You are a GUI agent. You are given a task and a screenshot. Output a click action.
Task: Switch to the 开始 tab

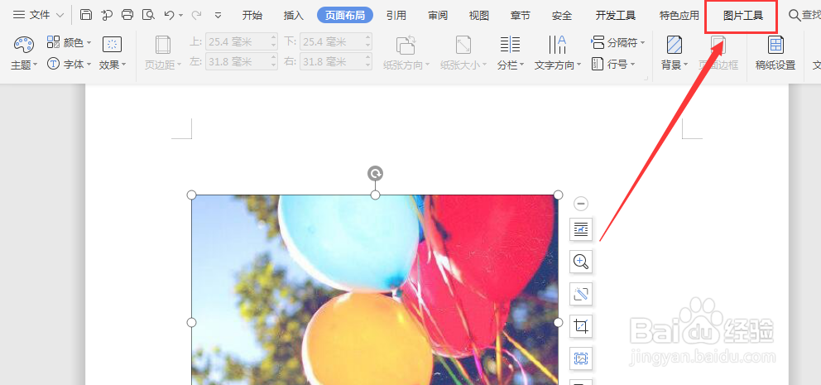(x=252, y=15)
